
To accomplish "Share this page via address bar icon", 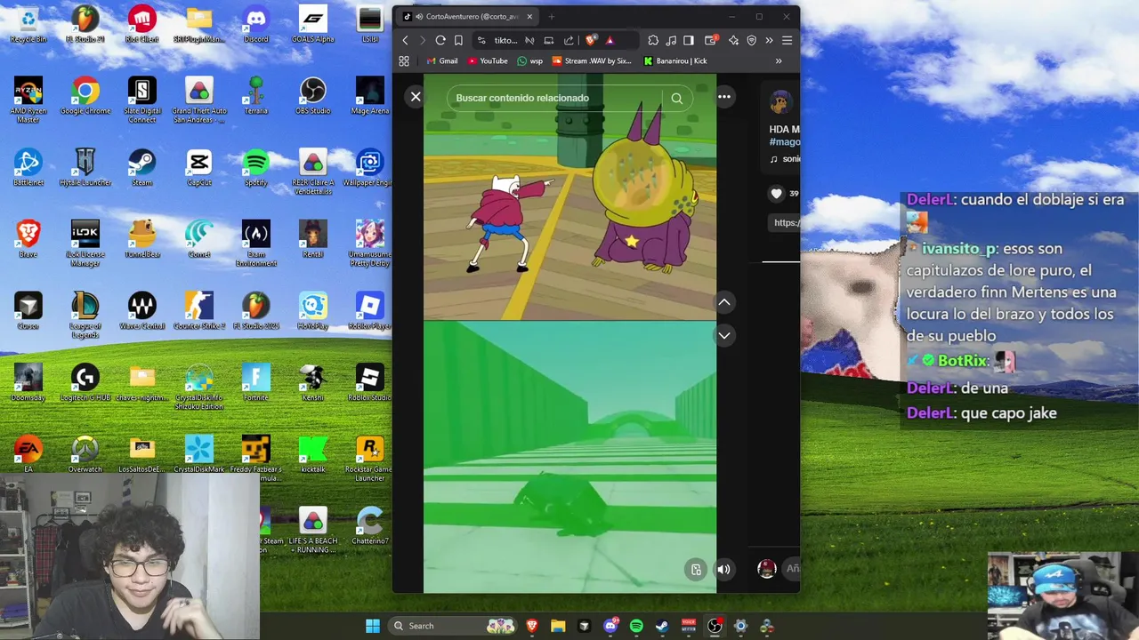I will coord(569,40).
